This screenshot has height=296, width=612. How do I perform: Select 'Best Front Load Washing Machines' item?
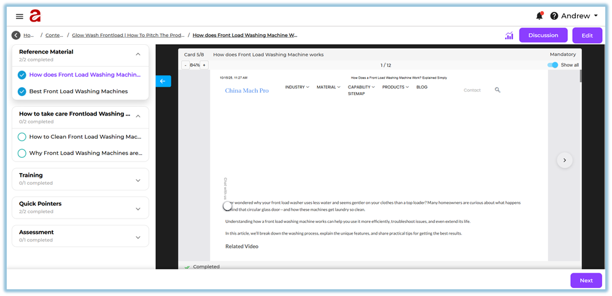point(78,92)
